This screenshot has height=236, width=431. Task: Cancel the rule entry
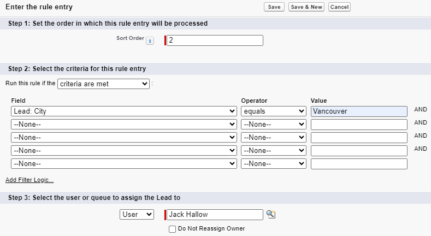[x=339, y=7]
